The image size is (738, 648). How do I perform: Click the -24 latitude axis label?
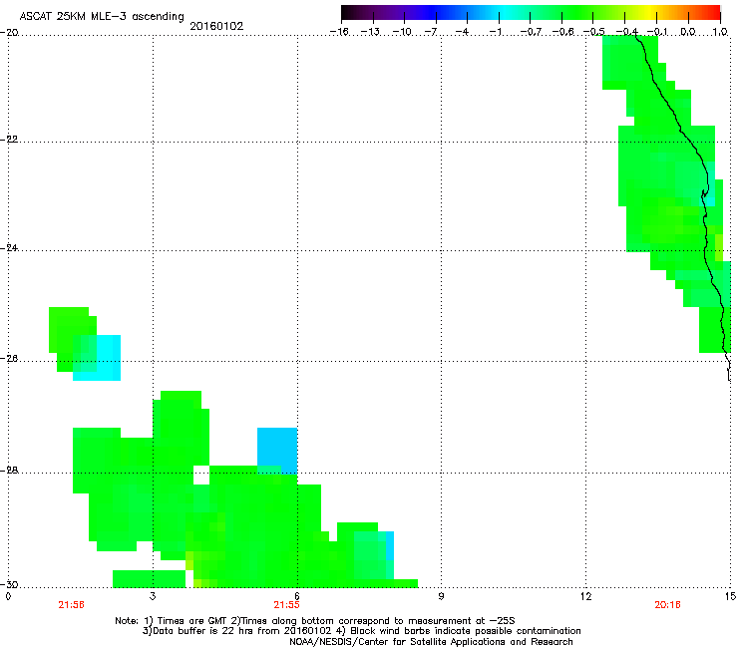[9, 248]
